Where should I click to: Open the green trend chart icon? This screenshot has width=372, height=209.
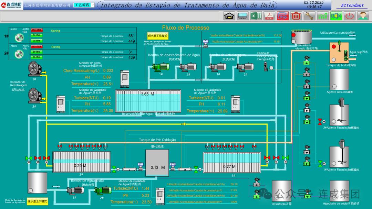coord(323,16)
